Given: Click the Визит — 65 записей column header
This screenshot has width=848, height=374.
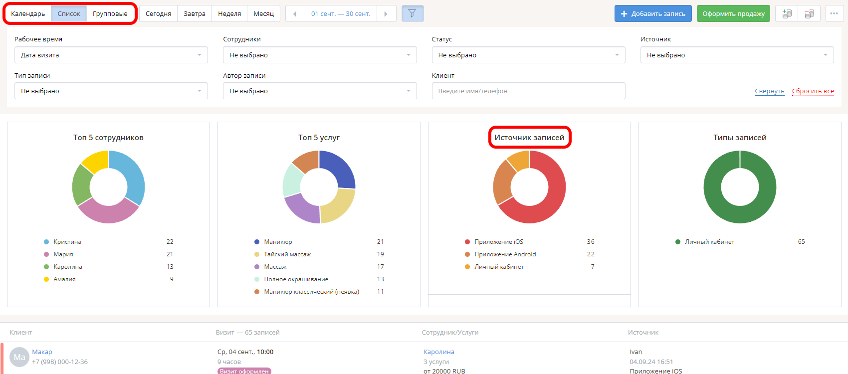Looking at the screenshot, I should point(247,333).
